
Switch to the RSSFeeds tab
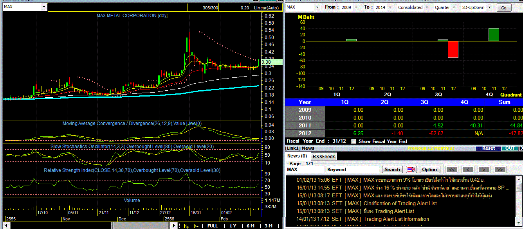[x=325, y=156]
